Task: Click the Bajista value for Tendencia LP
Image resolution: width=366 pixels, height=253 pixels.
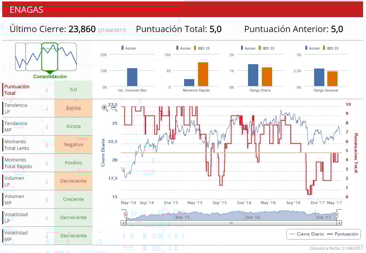Action: point(73,108)
